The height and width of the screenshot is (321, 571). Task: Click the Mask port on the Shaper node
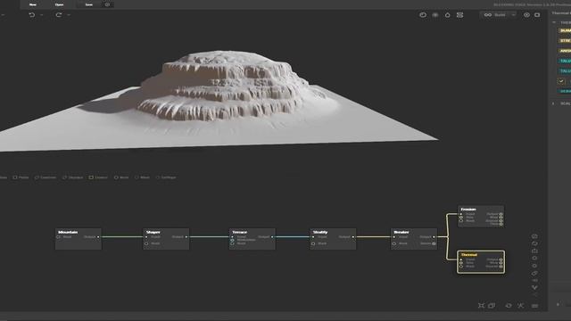(x=146, y=243)
